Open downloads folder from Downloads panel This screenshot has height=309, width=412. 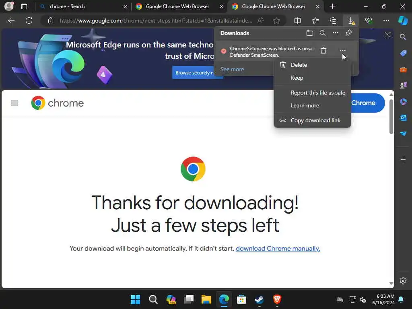tap(310, 33)
